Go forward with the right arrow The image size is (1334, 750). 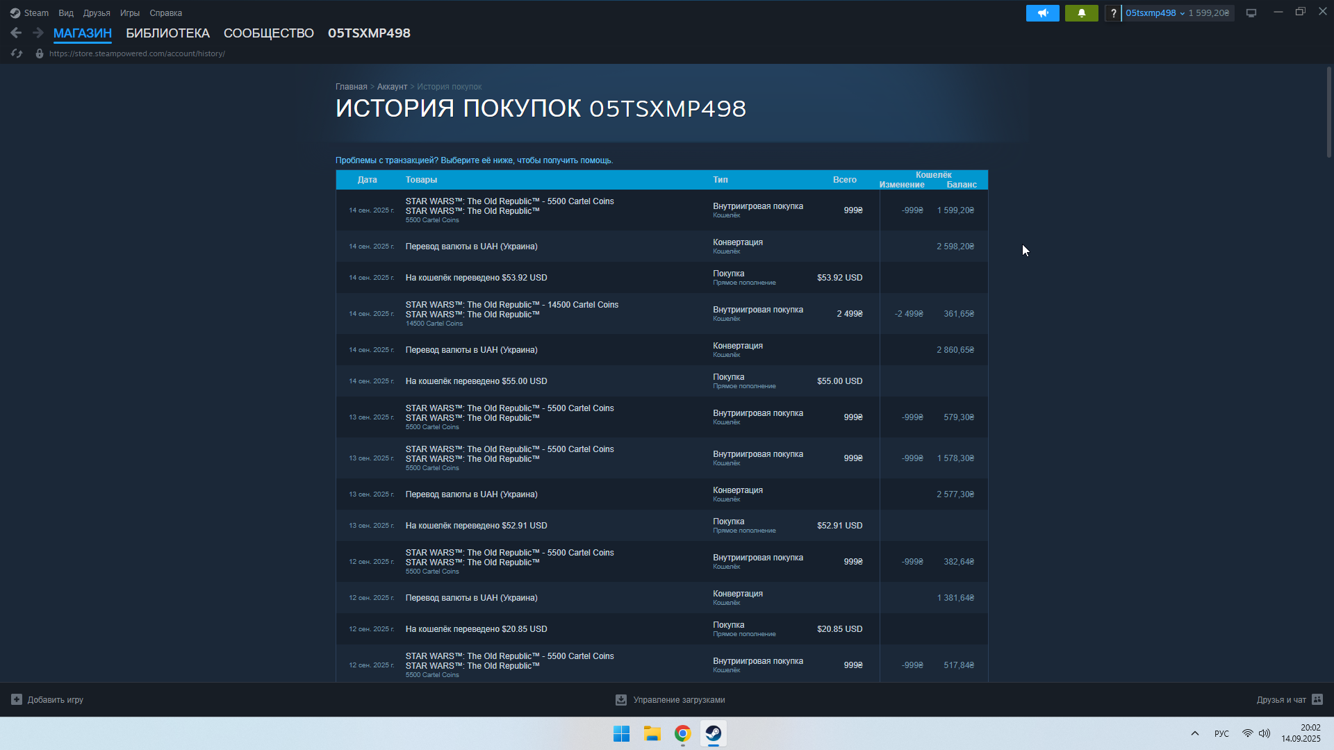pyautogui.click(x=38, y=33)
